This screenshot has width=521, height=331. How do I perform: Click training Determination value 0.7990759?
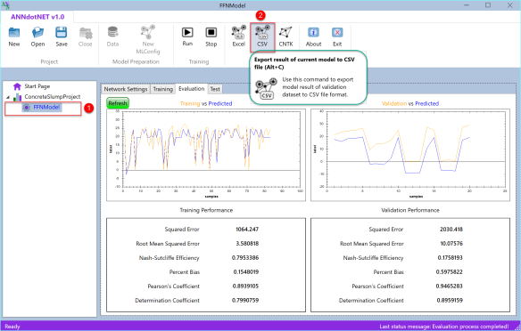pos(245,301)
